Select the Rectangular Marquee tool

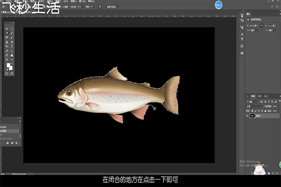pyautogui.click(x=12, y=29)
